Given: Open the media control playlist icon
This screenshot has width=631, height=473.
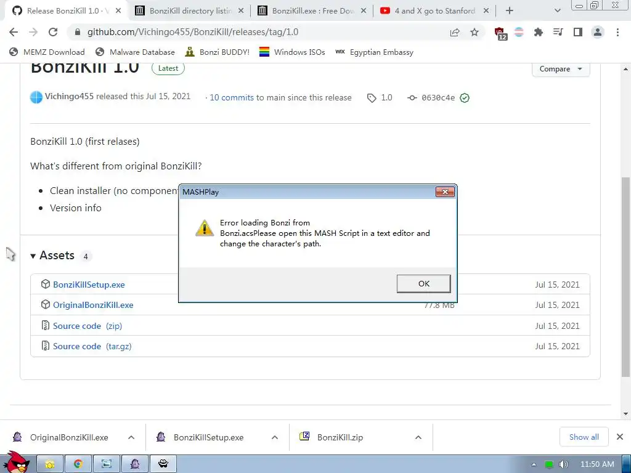Looking at the screenshot, I should 558,32.
